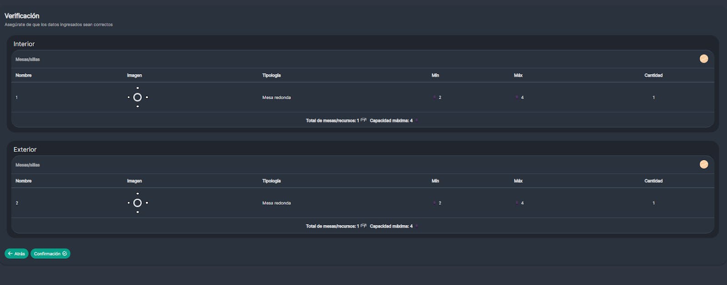Image resolution: width=727 pixels, height=285 pixels.
Task: Click the purple icon beside Interior Máx value
Action: click(517, 97)
